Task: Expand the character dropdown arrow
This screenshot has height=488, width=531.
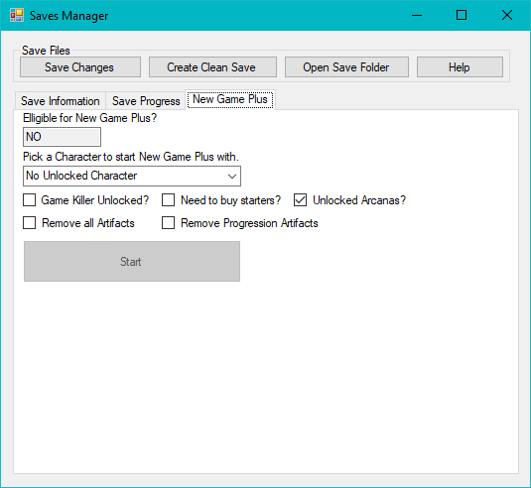Action: coord(232,177)
